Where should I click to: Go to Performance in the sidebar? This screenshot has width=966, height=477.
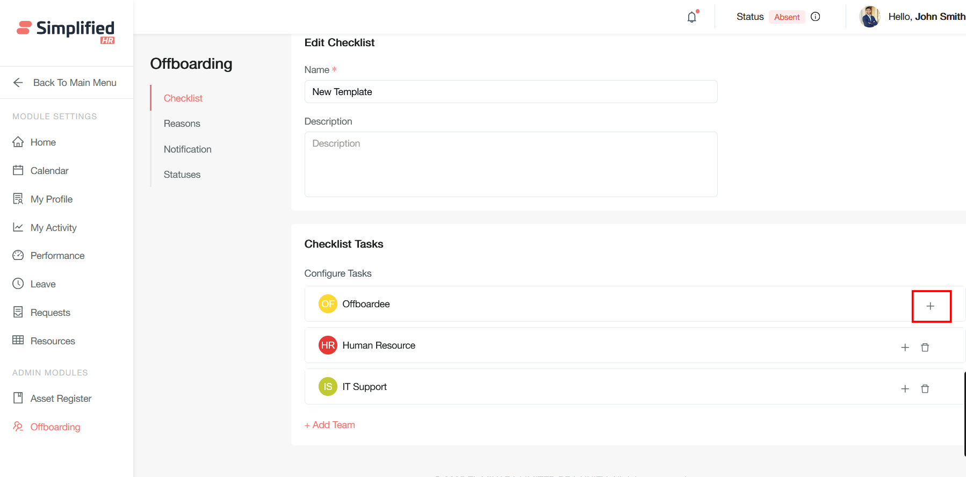[57, 256]
